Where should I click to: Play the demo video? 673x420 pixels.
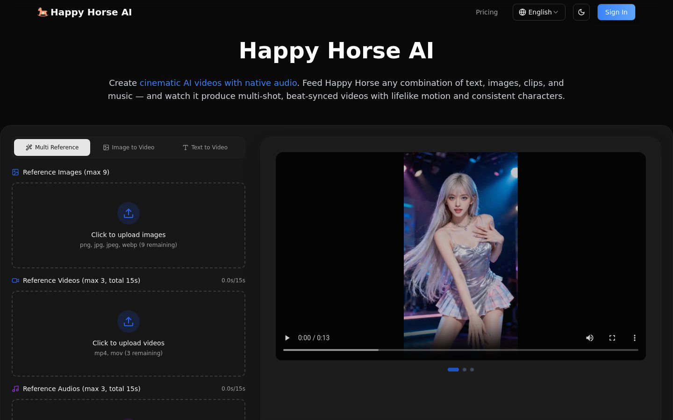(287, 338)
